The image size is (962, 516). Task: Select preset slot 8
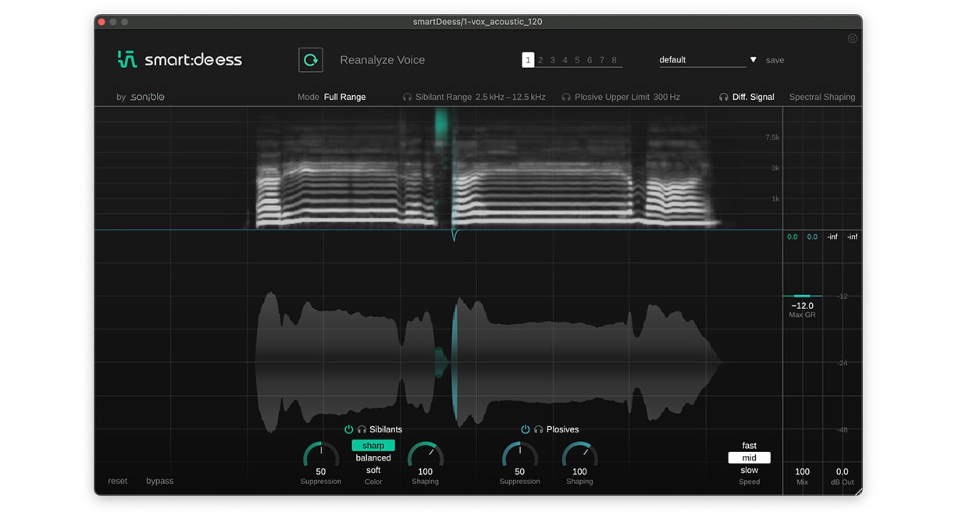point(615,60)
